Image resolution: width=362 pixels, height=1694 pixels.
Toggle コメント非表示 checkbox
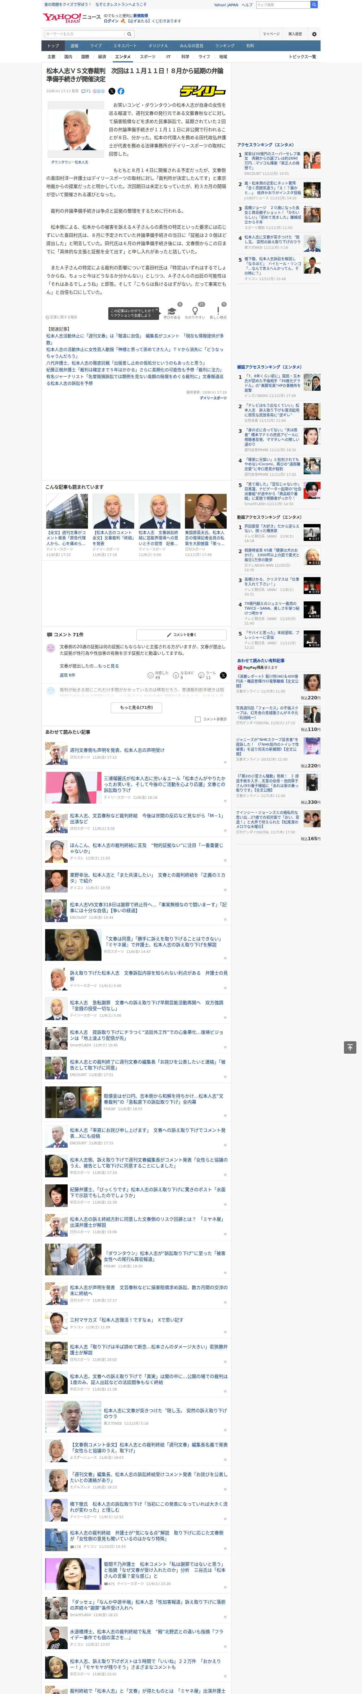[x=198, y=719]
